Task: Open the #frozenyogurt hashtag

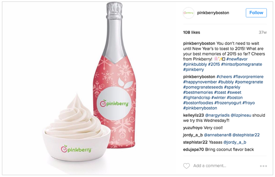Action: (x=228, y=103)
